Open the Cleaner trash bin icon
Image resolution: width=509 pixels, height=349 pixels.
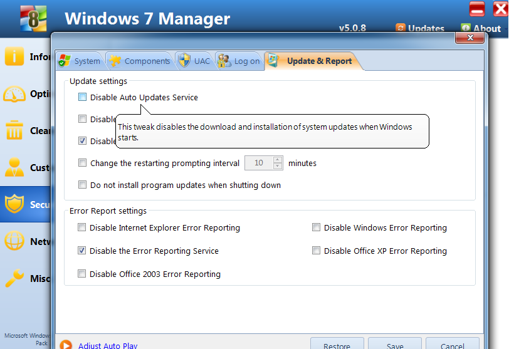pyautogui.click(x=14, y=130)
